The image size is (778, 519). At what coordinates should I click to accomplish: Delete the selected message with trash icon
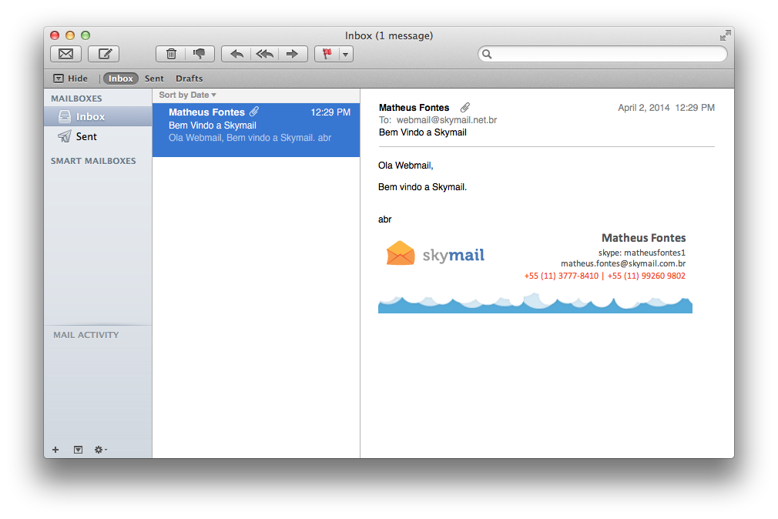pyautogui.click(x=171, y=54)
